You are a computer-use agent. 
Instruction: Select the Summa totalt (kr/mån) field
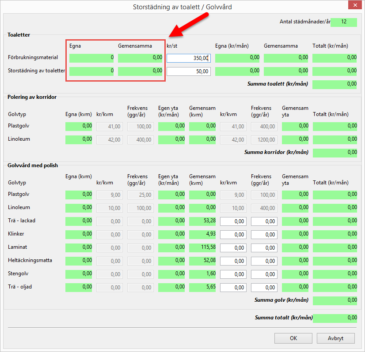point(335,318)
